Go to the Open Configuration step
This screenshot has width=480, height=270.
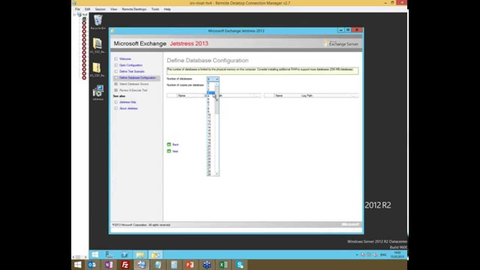[131, 65]
